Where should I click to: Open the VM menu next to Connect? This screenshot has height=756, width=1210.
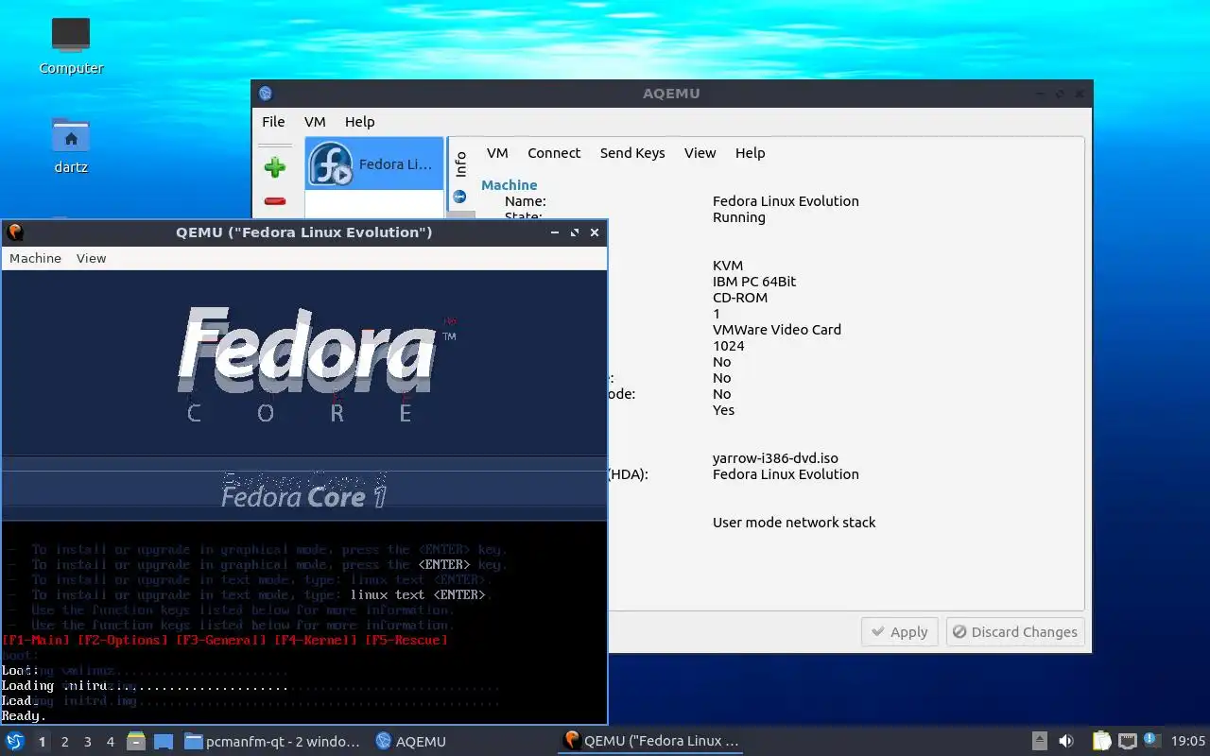click(497, 152)
